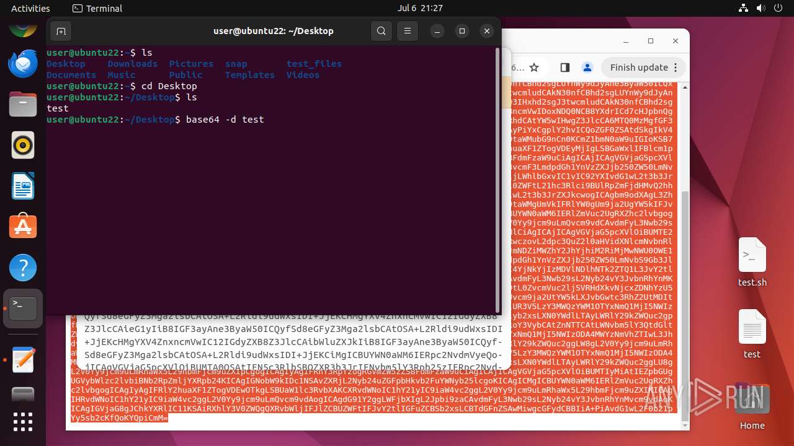
Task: Maximize the browser window
Action: [x=651, y=41]
